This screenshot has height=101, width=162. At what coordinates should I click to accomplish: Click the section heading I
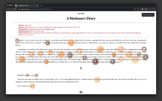(81, 68)
